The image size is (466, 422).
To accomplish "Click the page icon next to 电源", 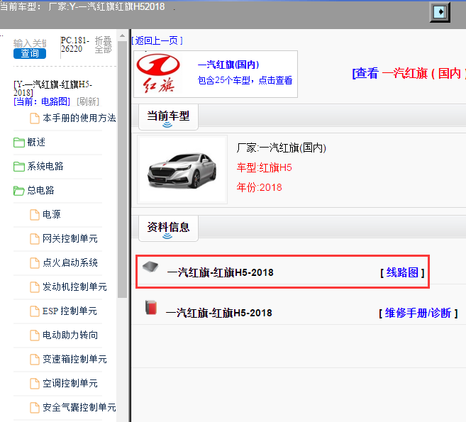I will [x=35, y=215].
